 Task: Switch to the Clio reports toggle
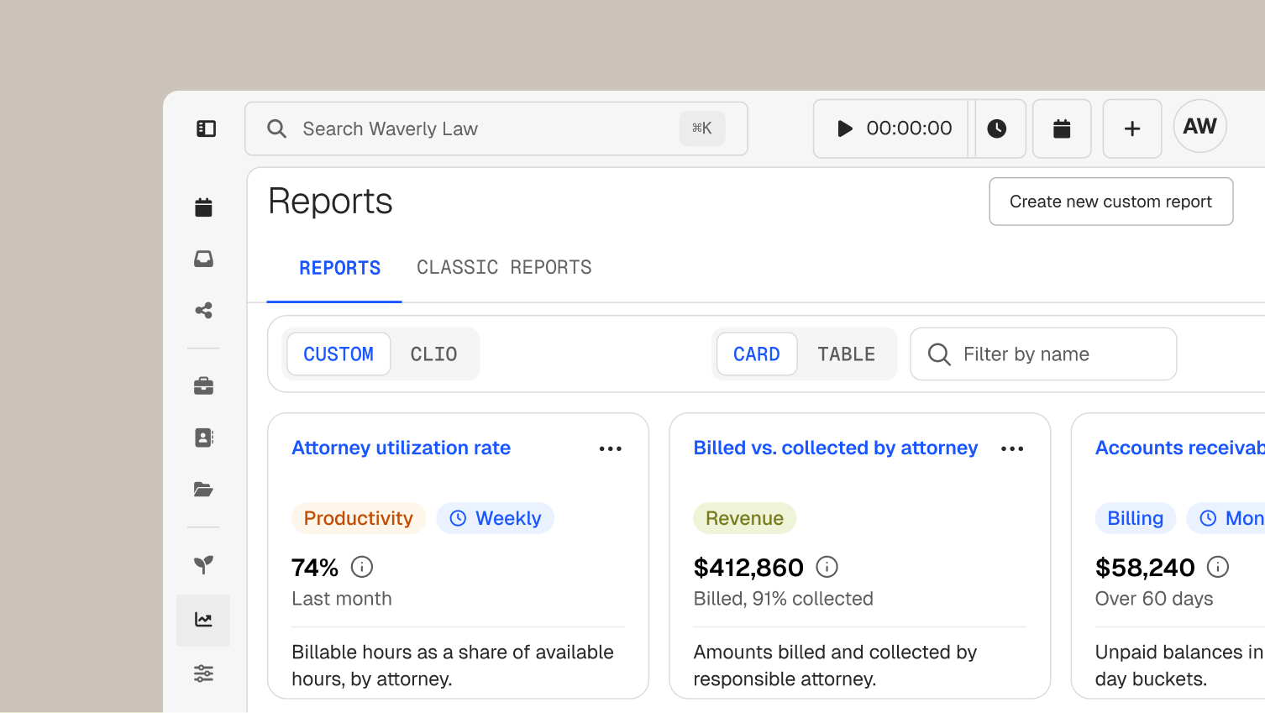433,354
